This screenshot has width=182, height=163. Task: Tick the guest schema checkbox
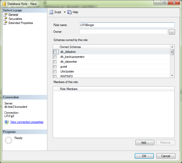coord(55,67)
